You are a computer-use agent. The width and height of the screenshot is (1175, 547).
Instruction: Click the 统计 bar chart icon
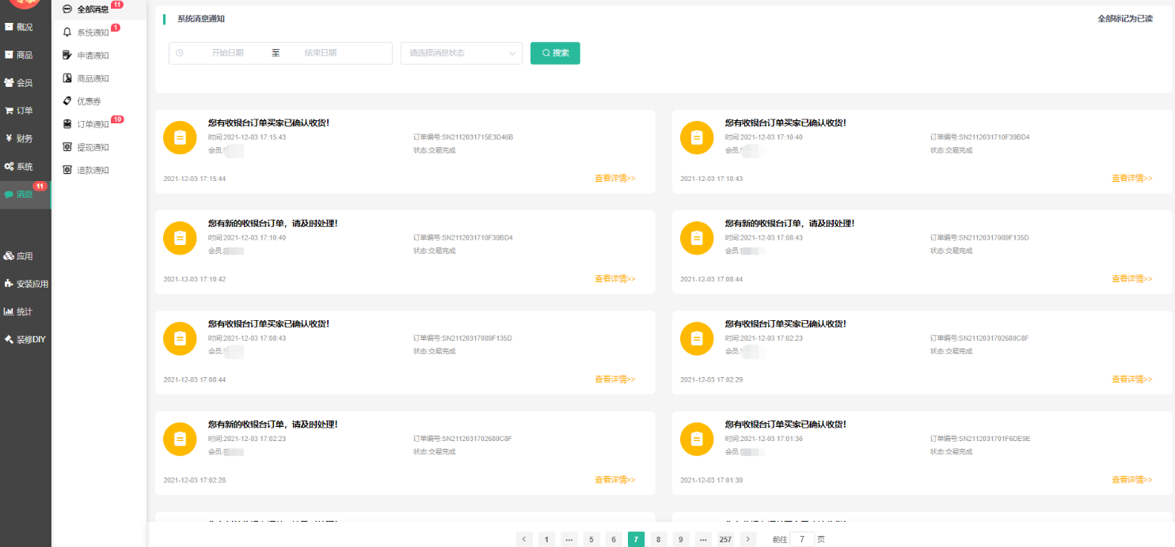[x=9, y=311]
